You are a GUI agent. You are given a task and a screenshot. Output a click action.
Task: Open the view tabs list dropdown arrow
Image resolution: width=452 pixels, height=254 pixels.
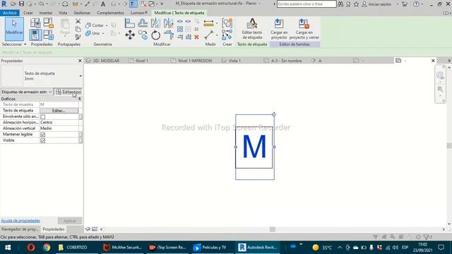[x=449, y=61]
